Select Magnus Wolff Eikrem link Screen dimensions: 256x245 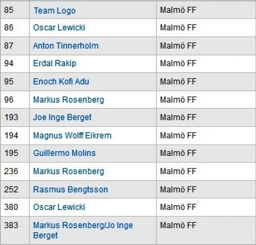[72, 135]
